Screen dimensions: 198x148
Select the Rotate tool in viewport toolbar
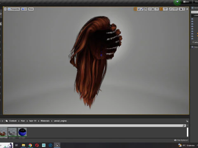click(x=139, y=9)
